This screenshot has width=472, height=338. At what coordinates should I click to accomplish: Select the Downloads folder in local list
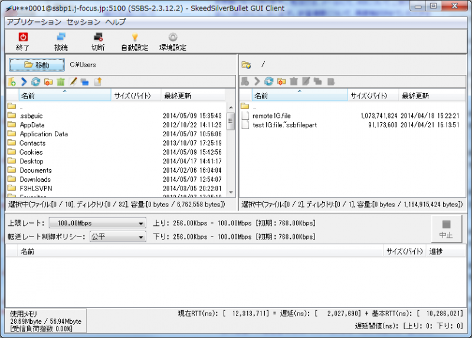35,179
